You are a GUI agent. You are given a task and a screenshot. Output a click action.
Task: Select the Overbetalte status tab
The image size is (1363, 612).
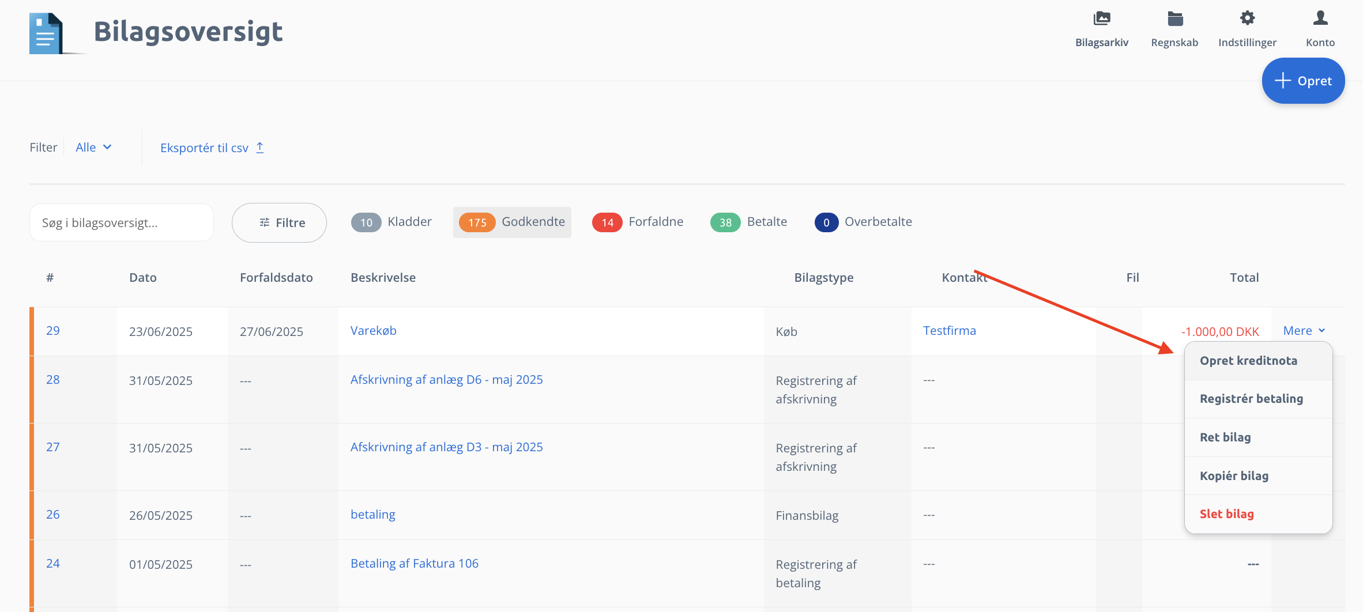coord(863,222)
